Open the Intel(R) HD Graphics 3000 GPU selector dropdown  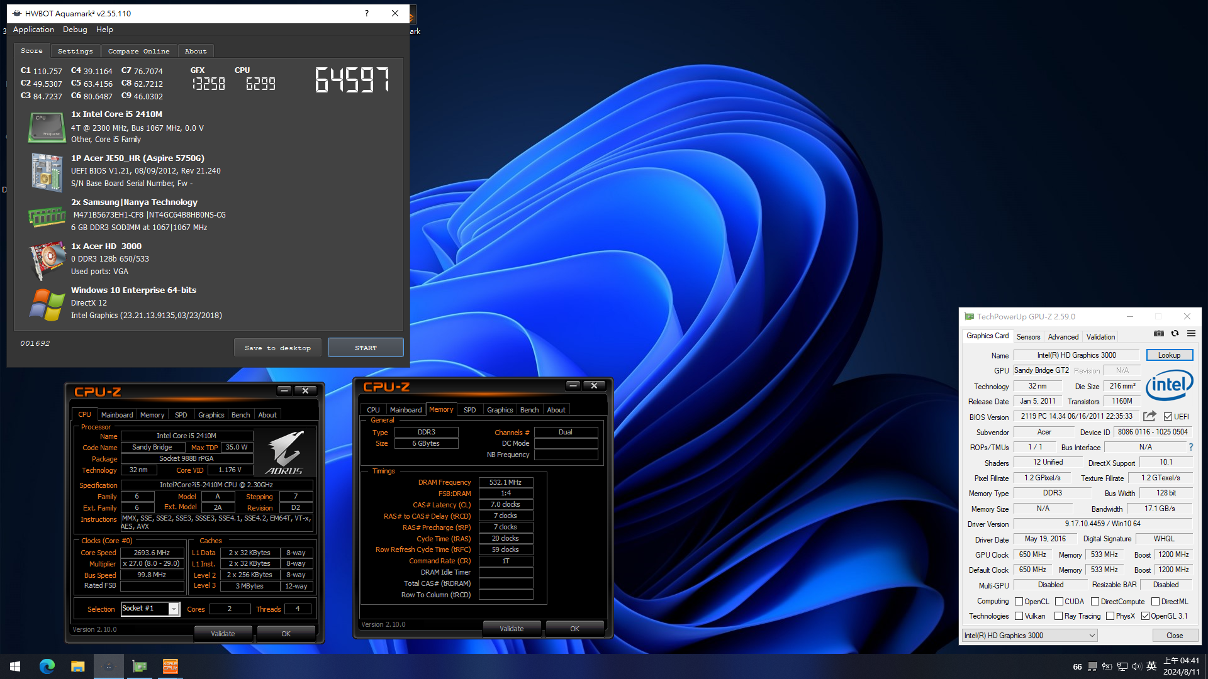pos(1029,636)
